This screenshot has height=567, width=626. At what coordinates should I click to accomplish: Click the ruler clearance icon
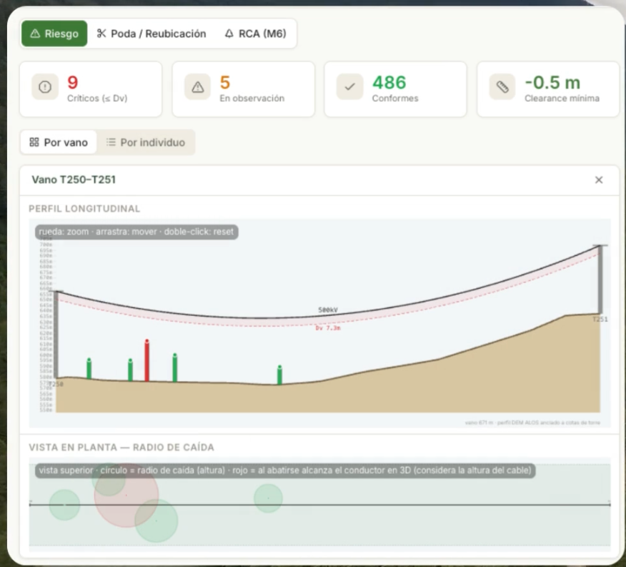tap(502, 87)
